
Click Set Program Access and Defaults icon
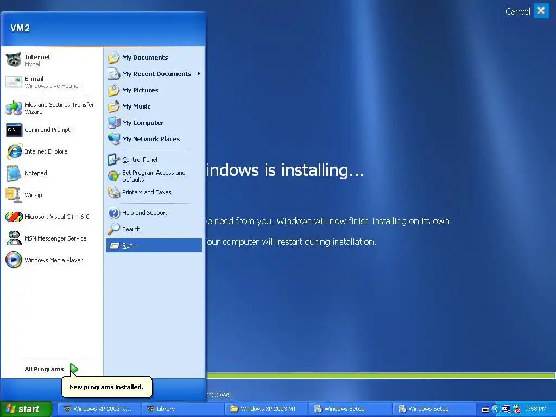(x=114, y=176)
